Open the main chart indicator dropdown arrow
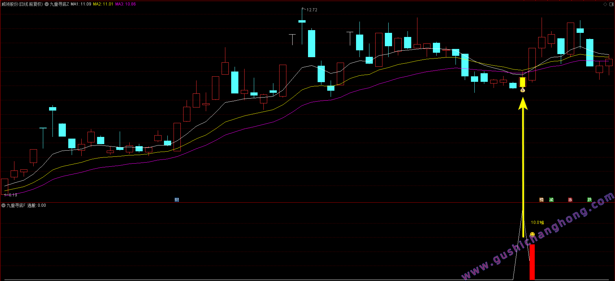Screen dimensions: 615x281 [47, 4]
